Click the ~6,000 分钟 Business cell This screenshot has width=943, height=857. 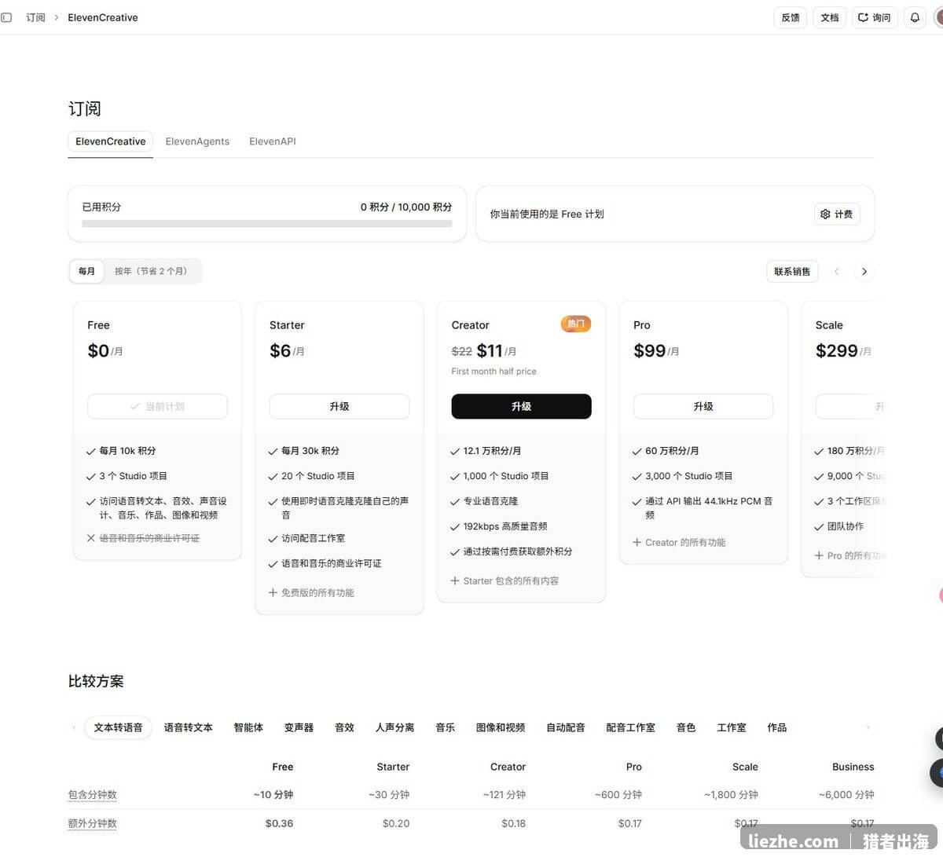click(846, 794)
